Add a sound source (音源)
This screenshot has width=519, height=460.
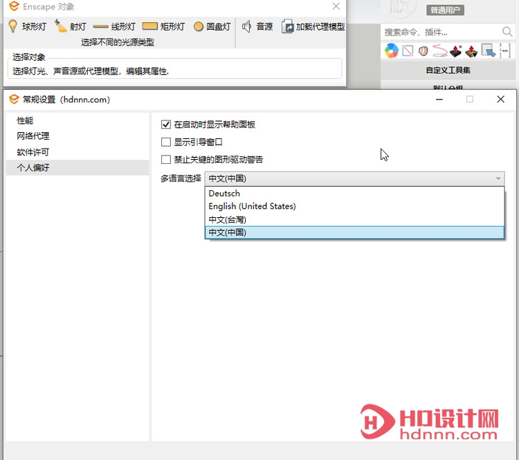(257, 26)
